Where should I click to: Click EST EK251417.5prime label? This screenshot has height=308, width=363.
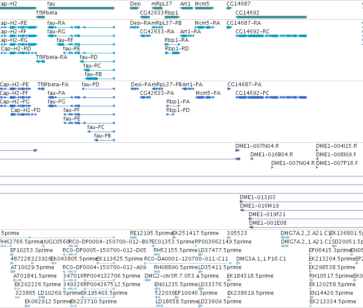(196, 233)
